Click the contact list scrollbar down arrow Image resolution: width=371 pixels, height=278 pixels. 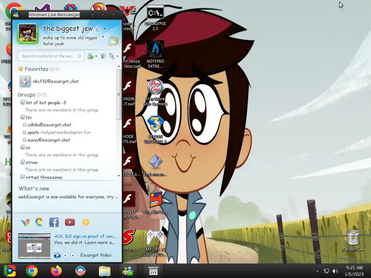[x=119, y=176]
